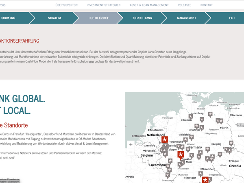This screenshot has width=244, height=183.
Task: Click the gray marker below the Nuremberg label
Action: point(200,174)
